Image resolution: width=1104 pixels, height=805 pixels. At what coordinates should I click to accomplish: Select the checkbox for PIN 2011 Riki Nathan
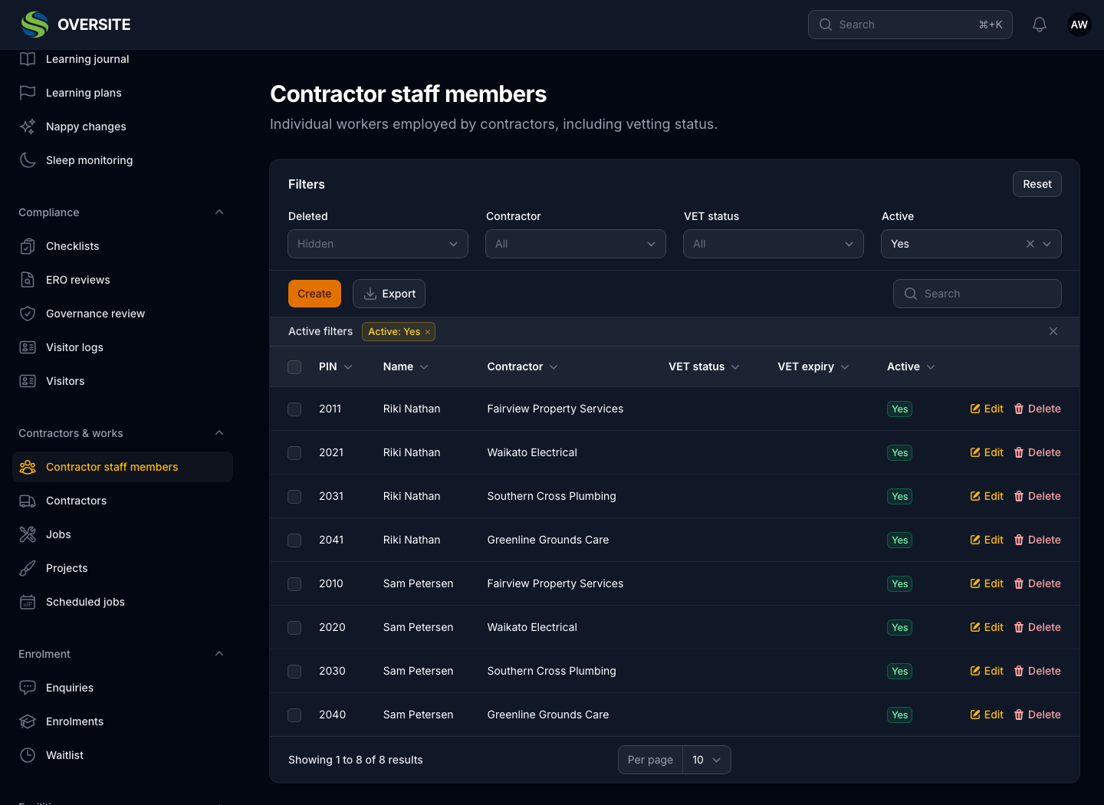point(294,409)
